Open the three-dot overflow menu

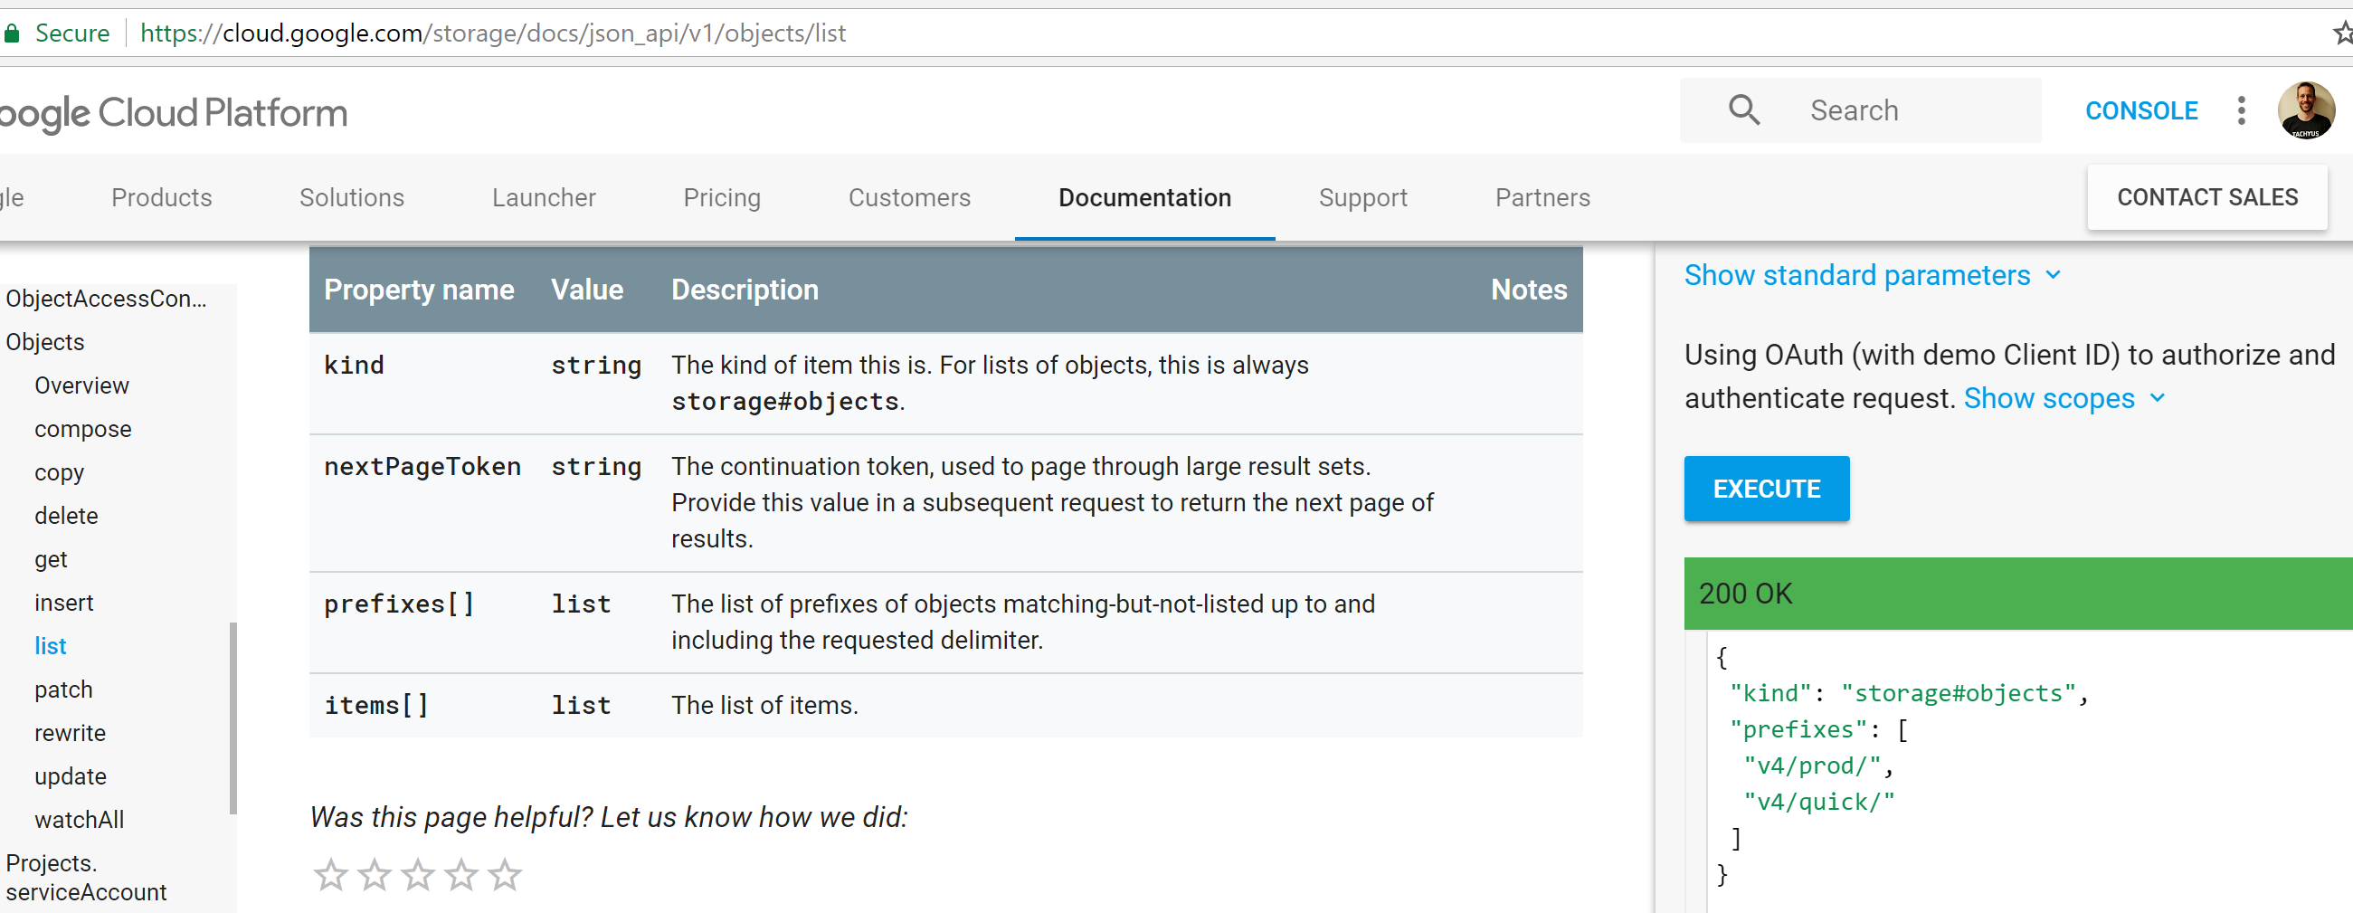pyautogui.click(x=2242, y=109)
